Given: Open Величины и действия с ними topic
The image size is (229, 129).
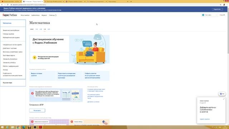Looking at the screenshot, I should tap(13, 52).
